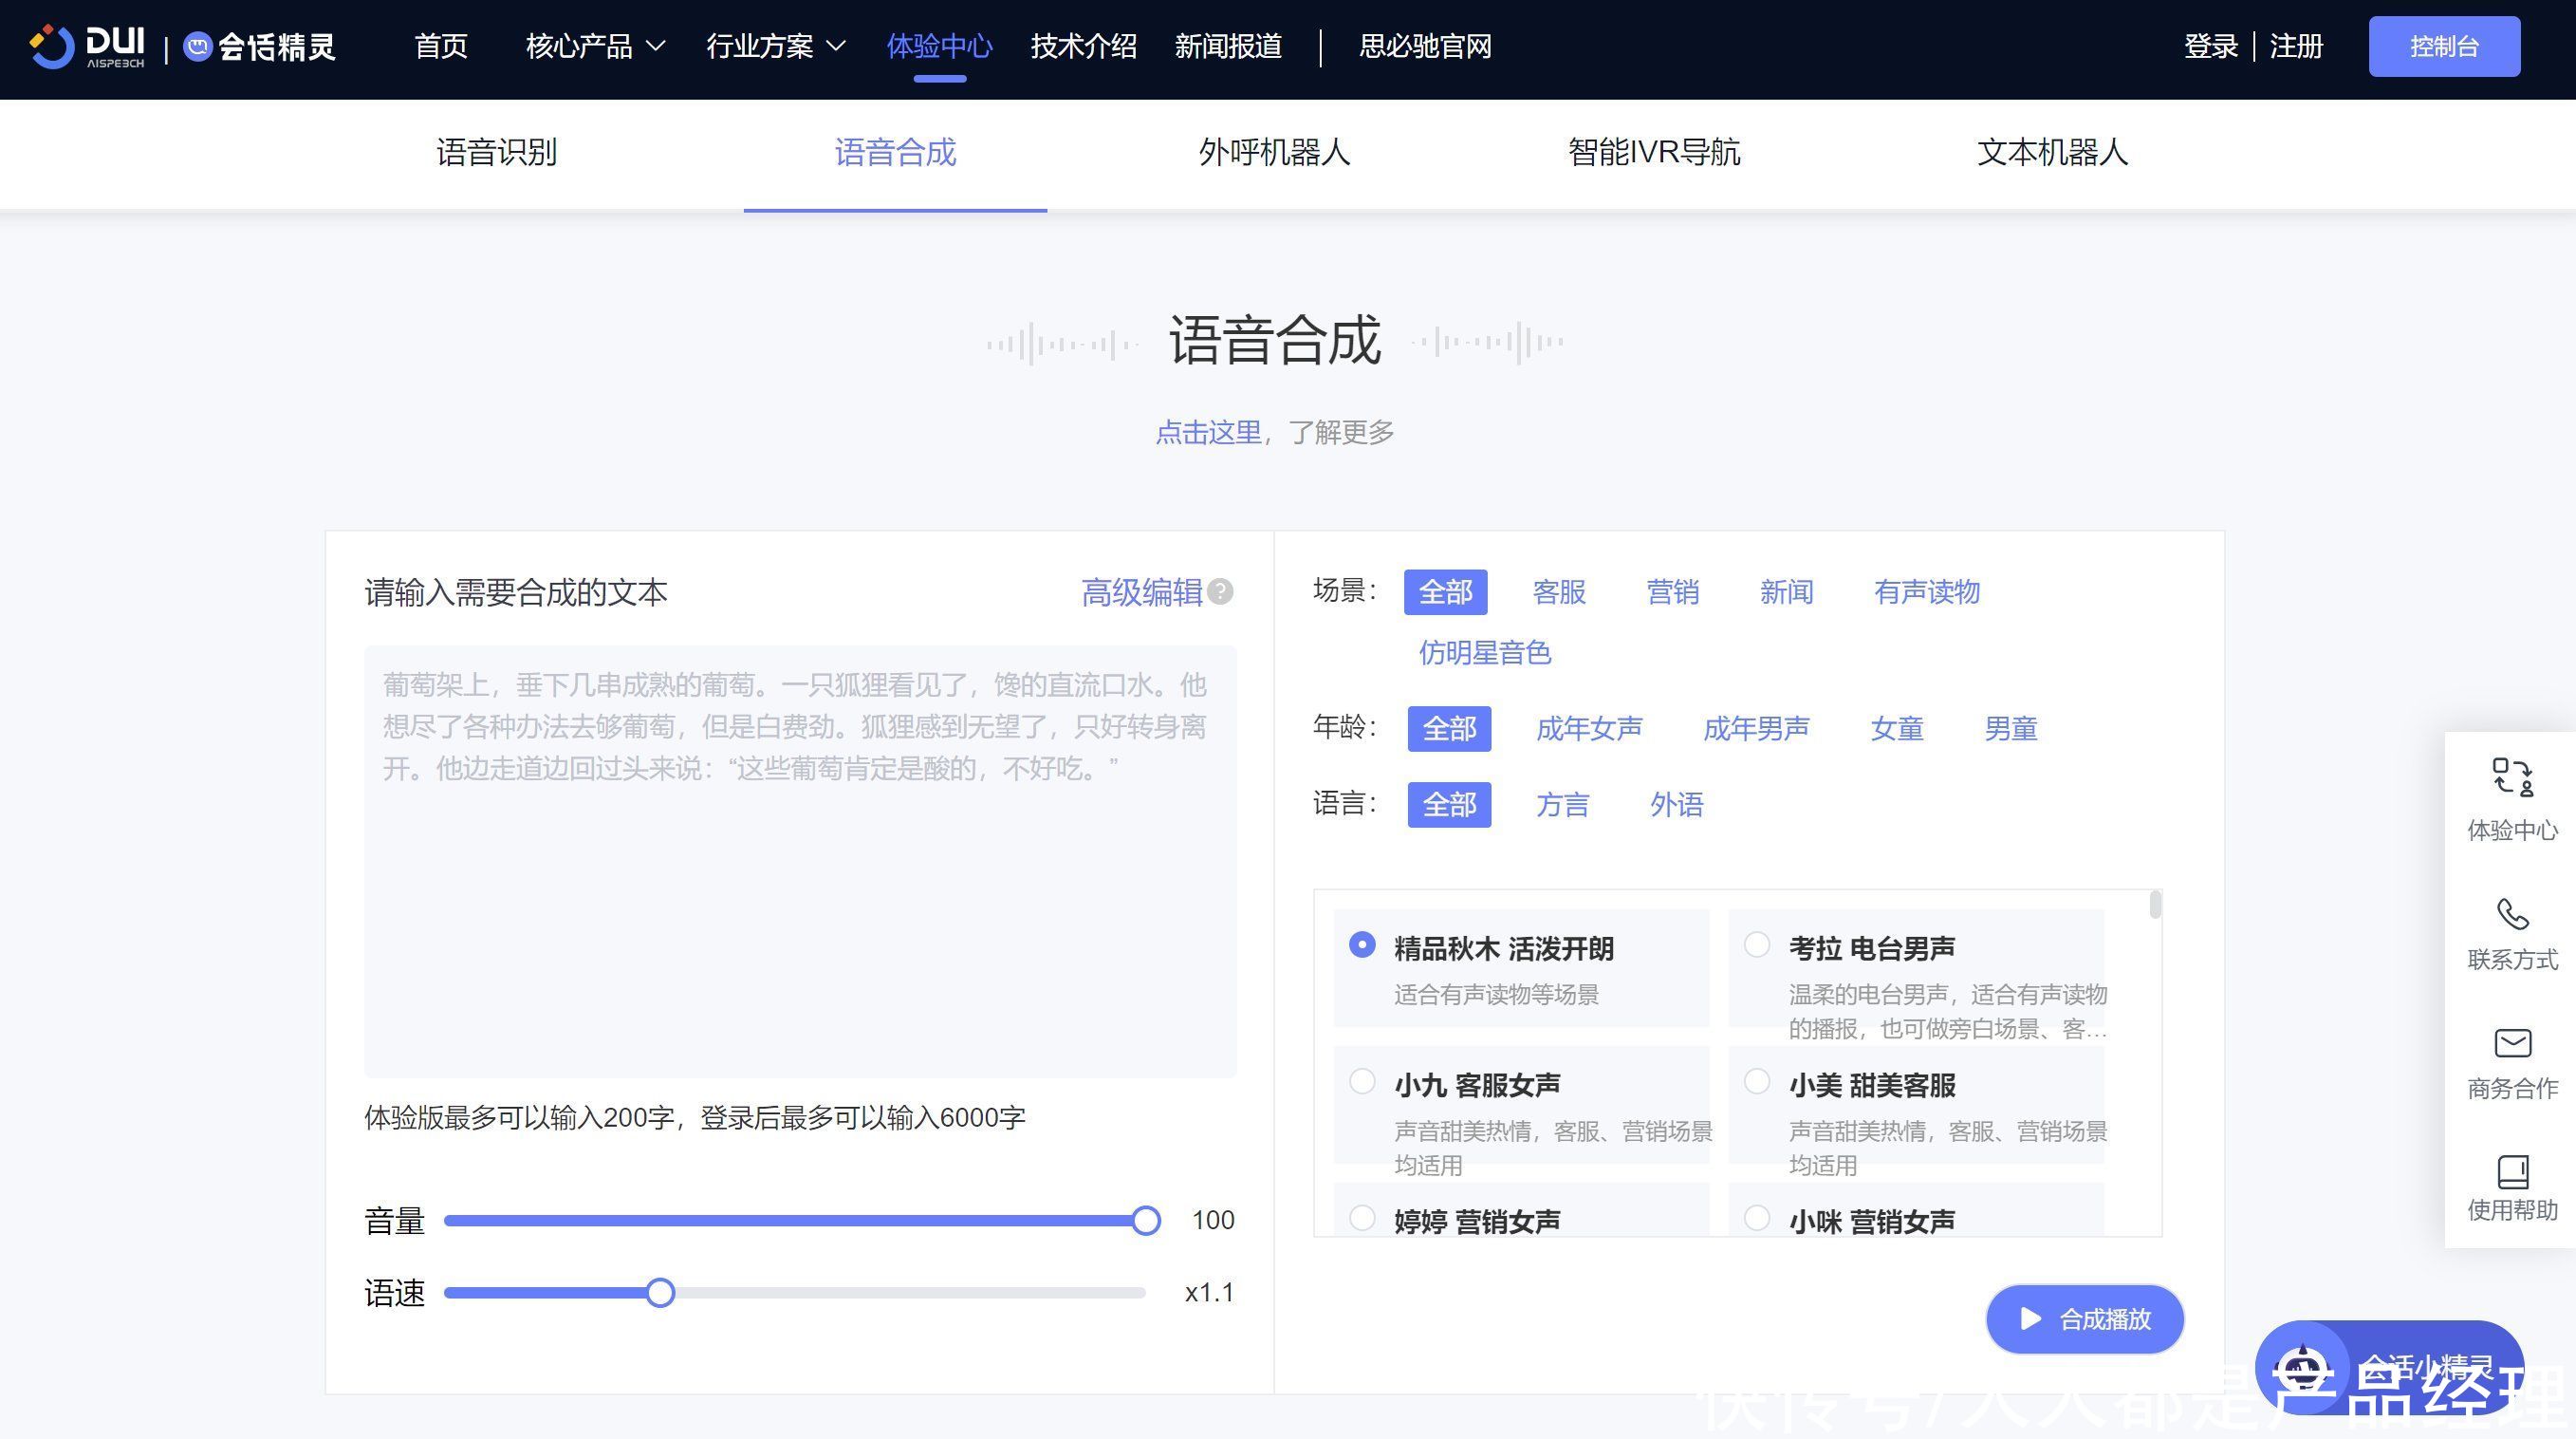Screen dimensions: 2576x1439
Task: Filter scene by 新闻
Action: (x=1786, y=591)
